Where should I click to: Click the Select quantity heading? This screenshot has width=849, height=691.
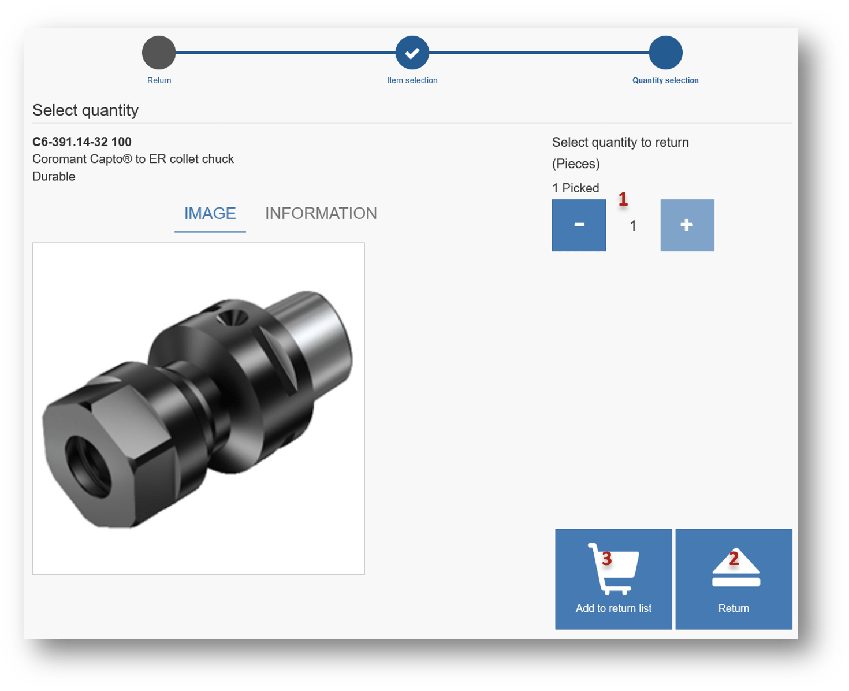(85, 110)
